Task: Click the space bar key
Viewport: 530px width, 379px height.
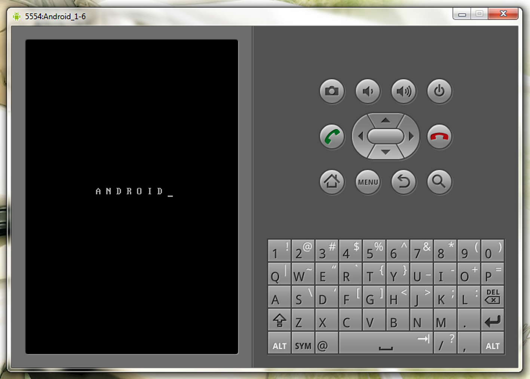Action: point(386,343)
